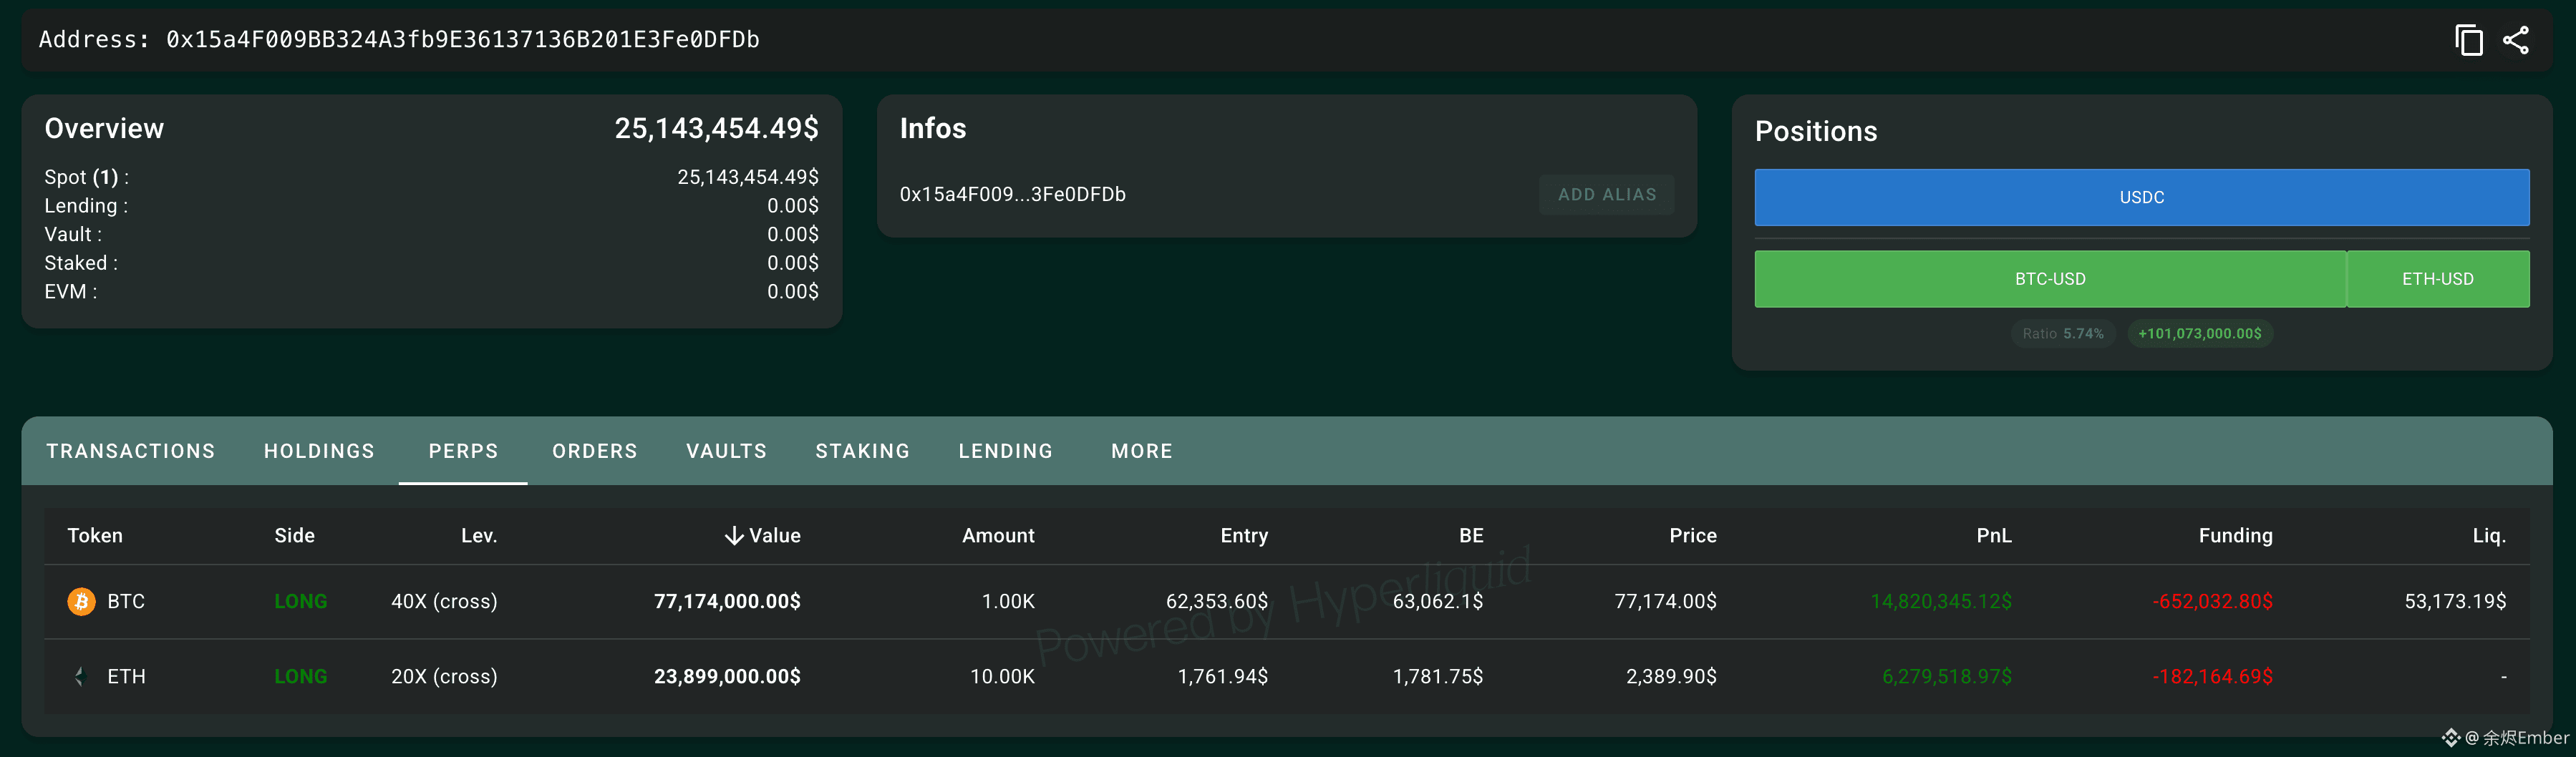The height and width of the screenshot is (757, 2576).
Task: Click ETH amount 10.00K
Action: click(x=1002, y=676)
